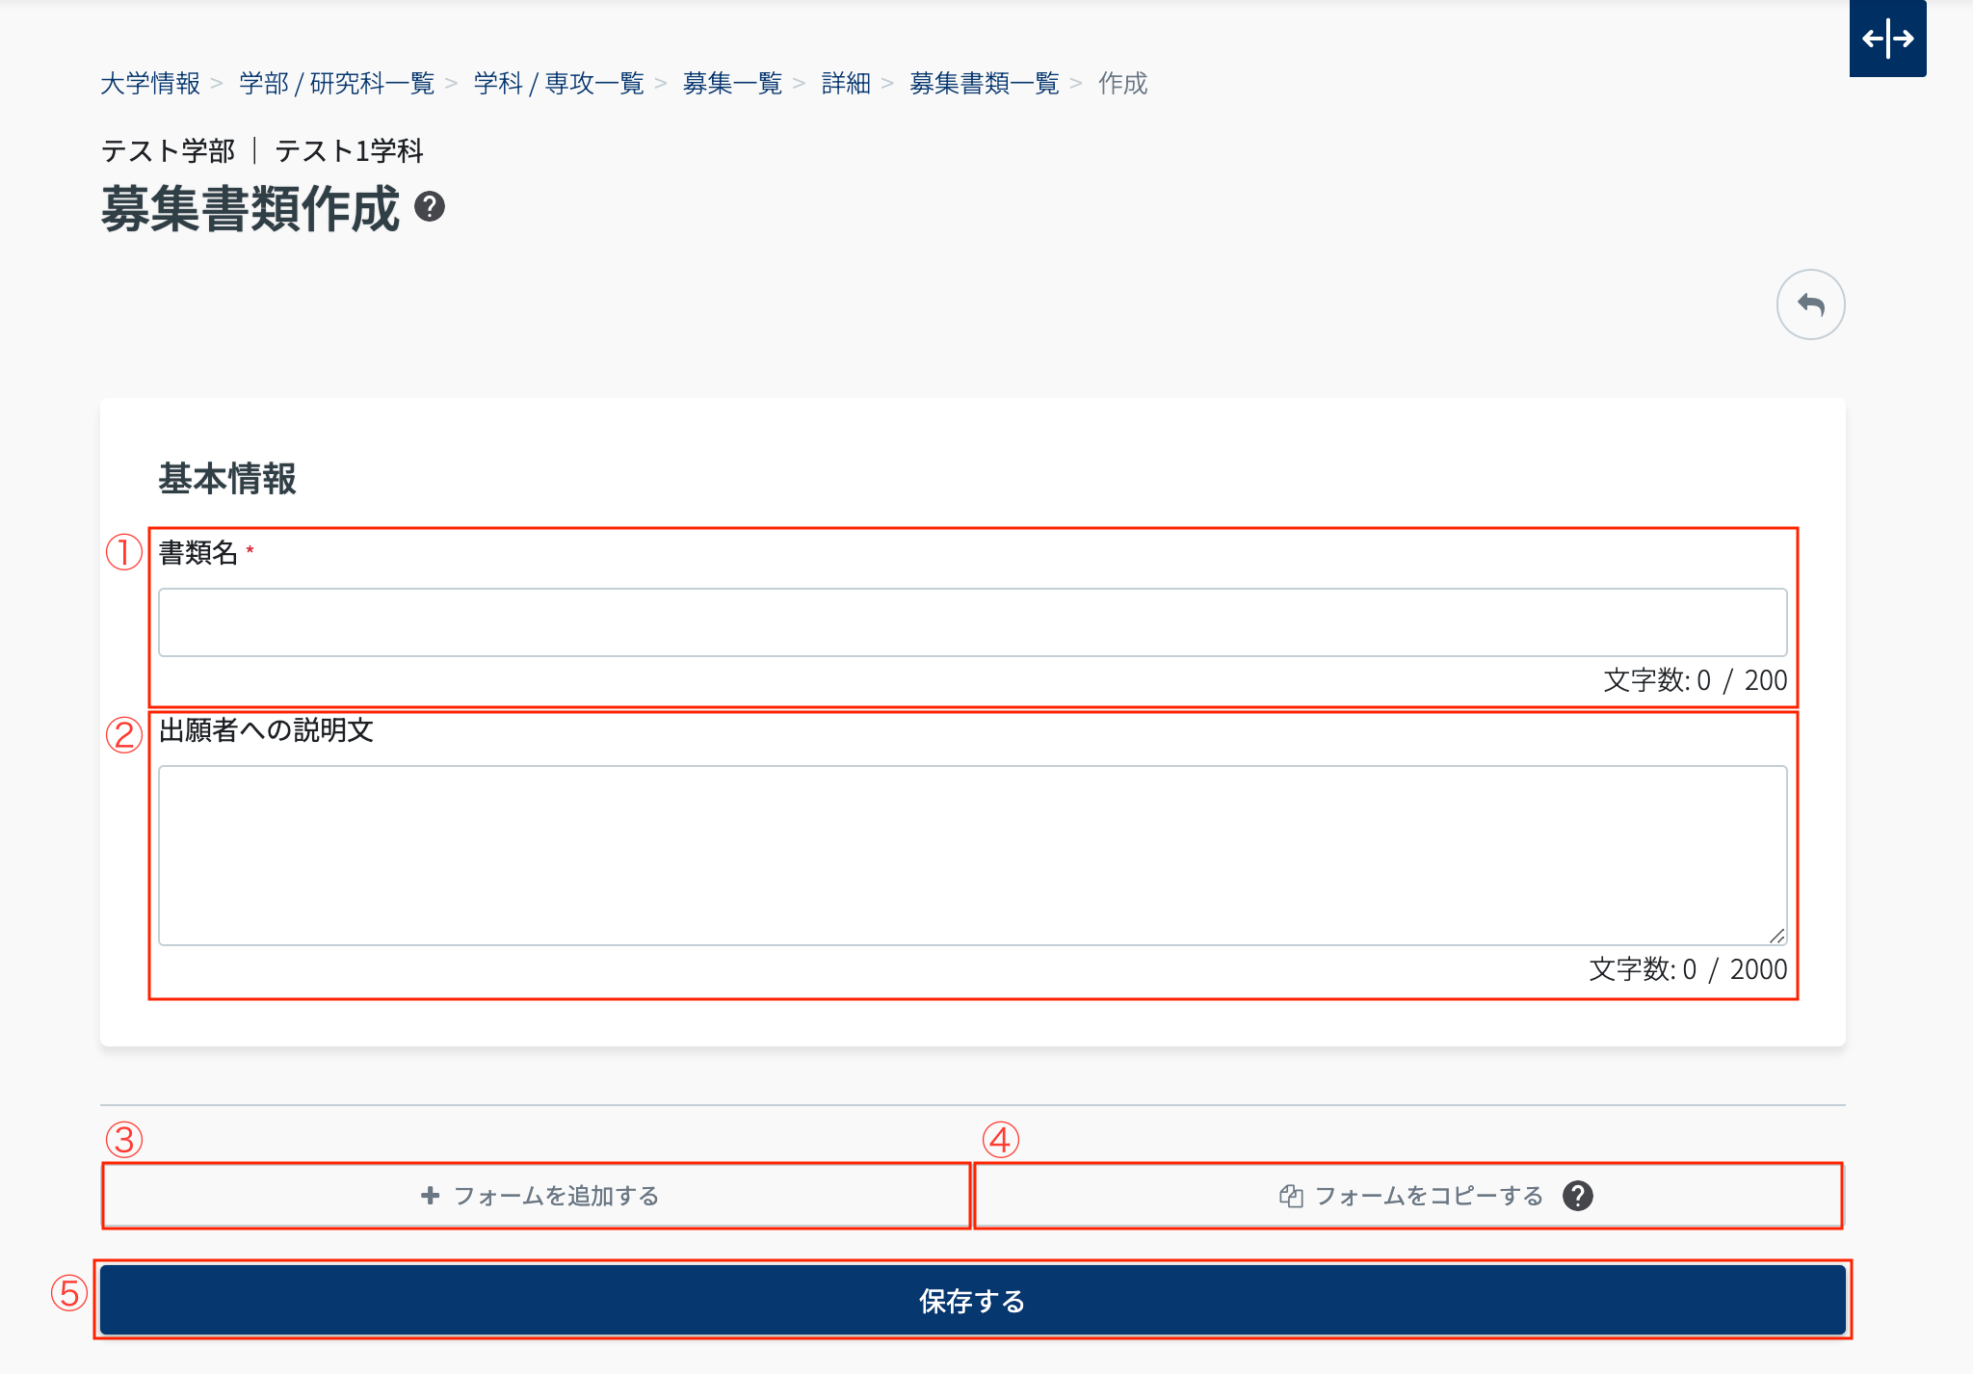Navigate to 学科 / 専攻一覧 breadcrumb

point(559,84)
